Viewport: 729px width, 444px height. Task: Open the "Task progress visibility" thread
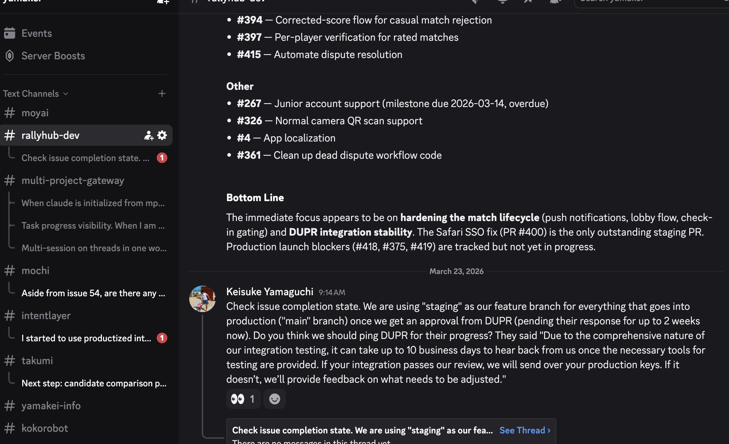click(x=93, y=226)
